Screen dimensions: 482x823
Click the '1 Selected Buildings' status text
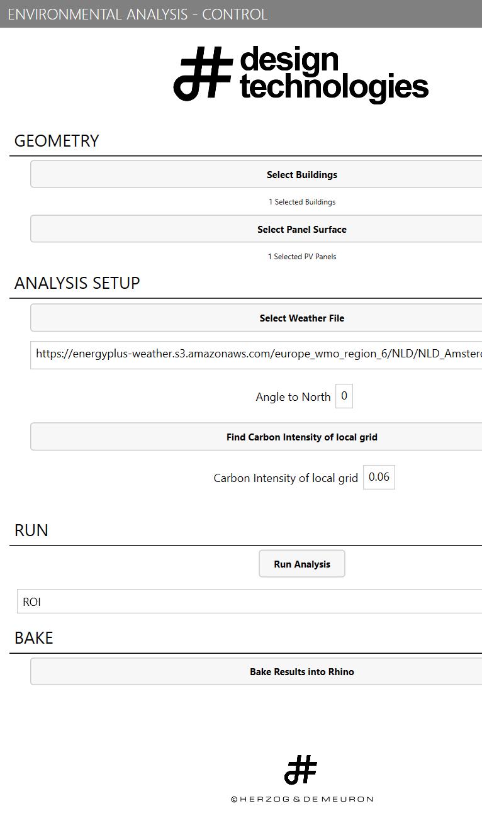(302, 202)
